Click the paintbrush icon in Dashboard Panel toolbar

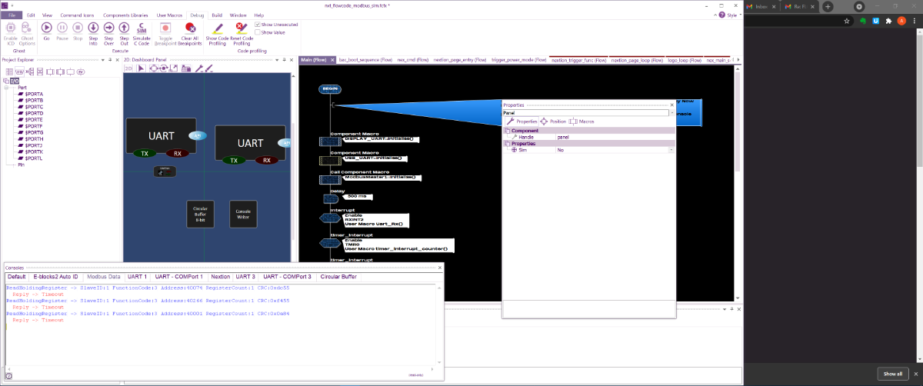pyautogui.click(x=210, y=69)
